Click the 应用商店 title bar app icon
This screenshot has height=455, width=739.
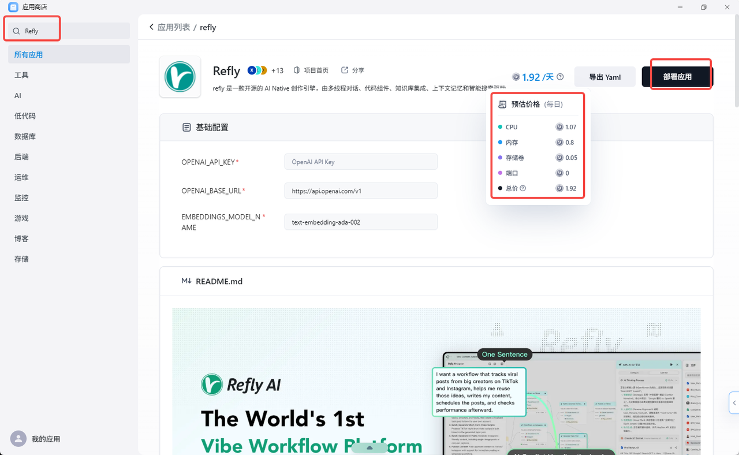[13, 7]
